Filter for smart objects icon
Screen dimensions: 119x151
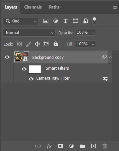point(85,21)
